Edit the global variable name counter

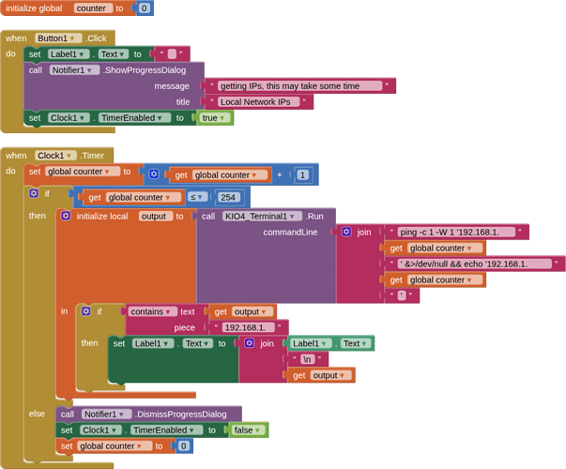[93, 8]
